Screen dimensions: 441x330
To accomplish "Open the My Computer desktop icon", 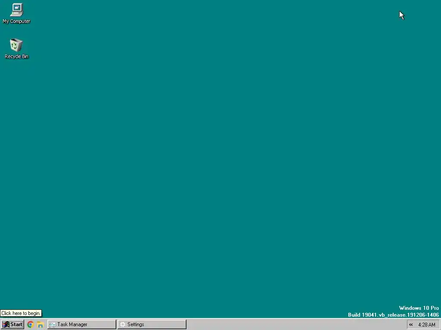I will point(16,13).
